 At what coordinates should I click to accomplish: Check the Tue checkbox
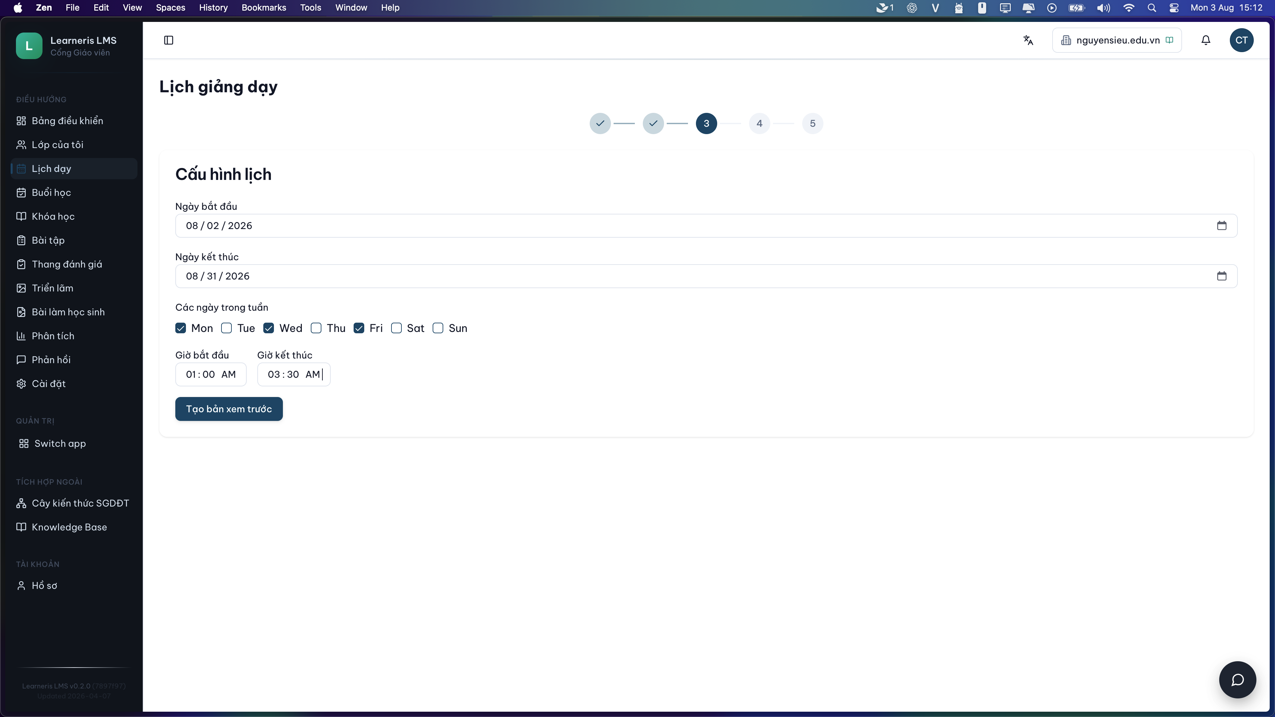pos(226,328)
